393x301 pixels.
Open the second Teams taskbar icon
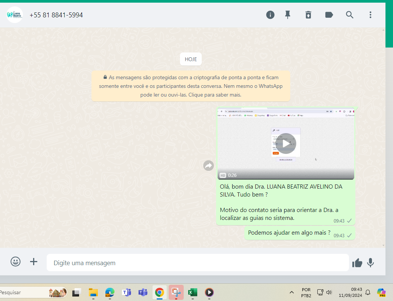pos(143,292)
